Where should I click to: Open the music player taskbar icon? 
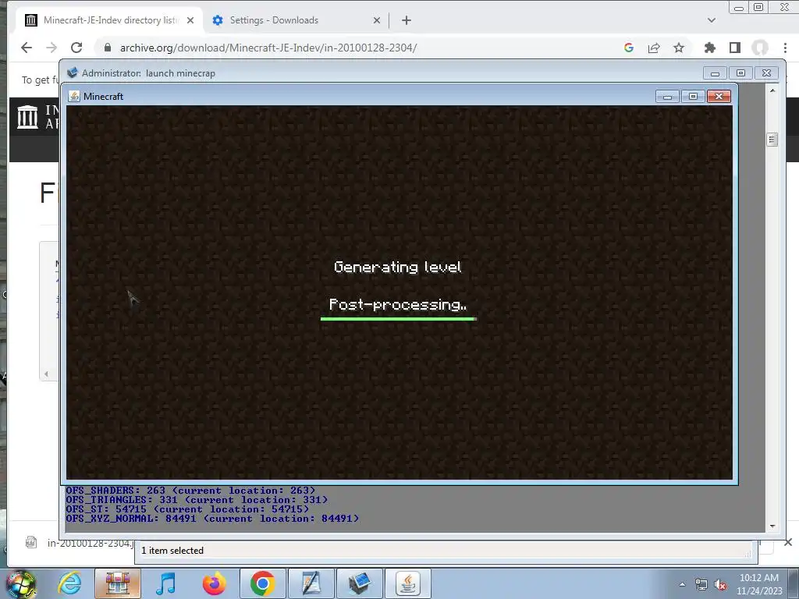165,583
